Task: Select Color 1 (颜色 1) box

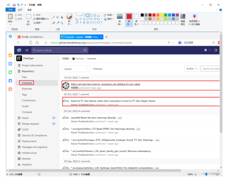Action: click(x=129, y=20)
